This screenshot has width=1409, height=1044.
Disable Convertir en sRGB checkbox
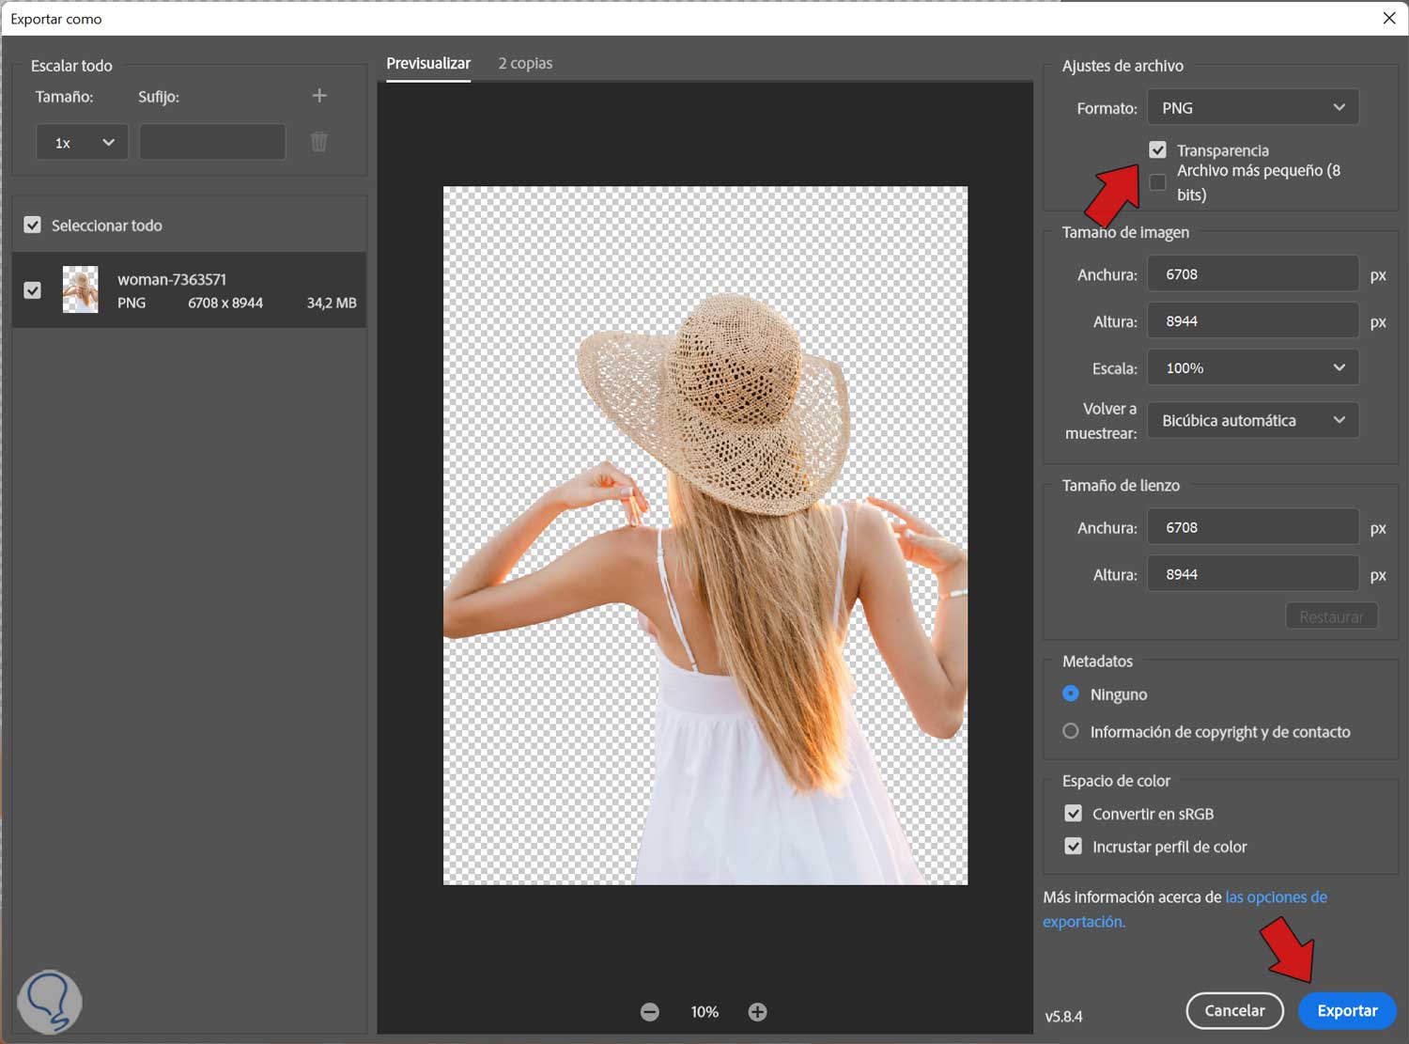pyautogui.click(x=1073, y=814)
